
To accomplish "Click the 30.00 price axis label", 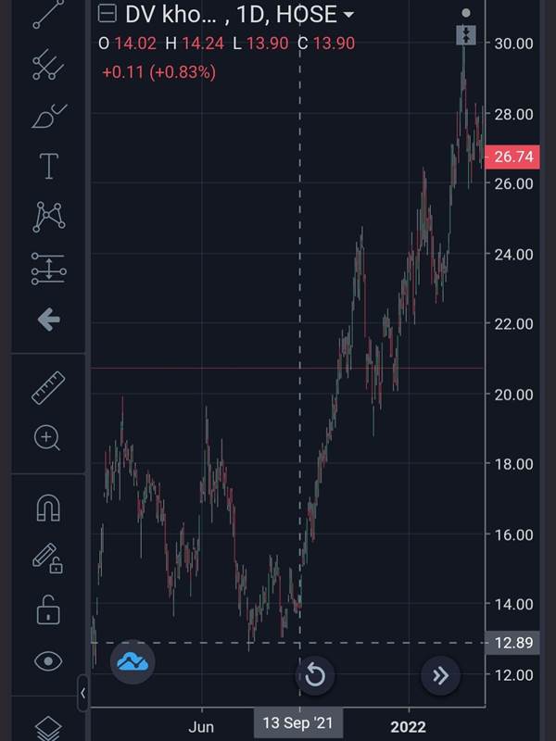I will 513,44.
